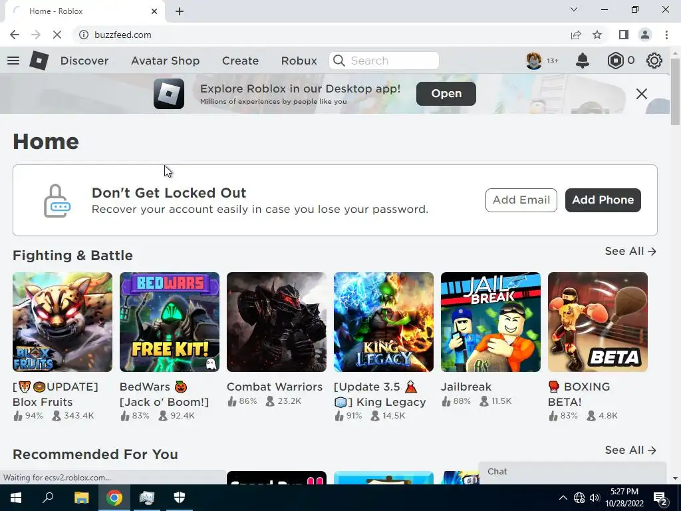Image resolution: width=681 pixels, height=511 pixels.
Task: Click the Roblox logo in the navbar
Action: point(39,61)
